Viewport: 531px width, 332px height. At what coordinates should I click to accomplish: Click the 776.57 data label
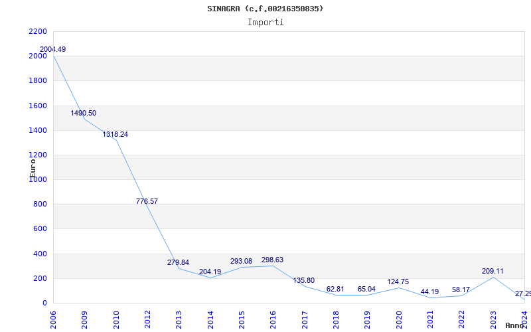pos(147,202)
